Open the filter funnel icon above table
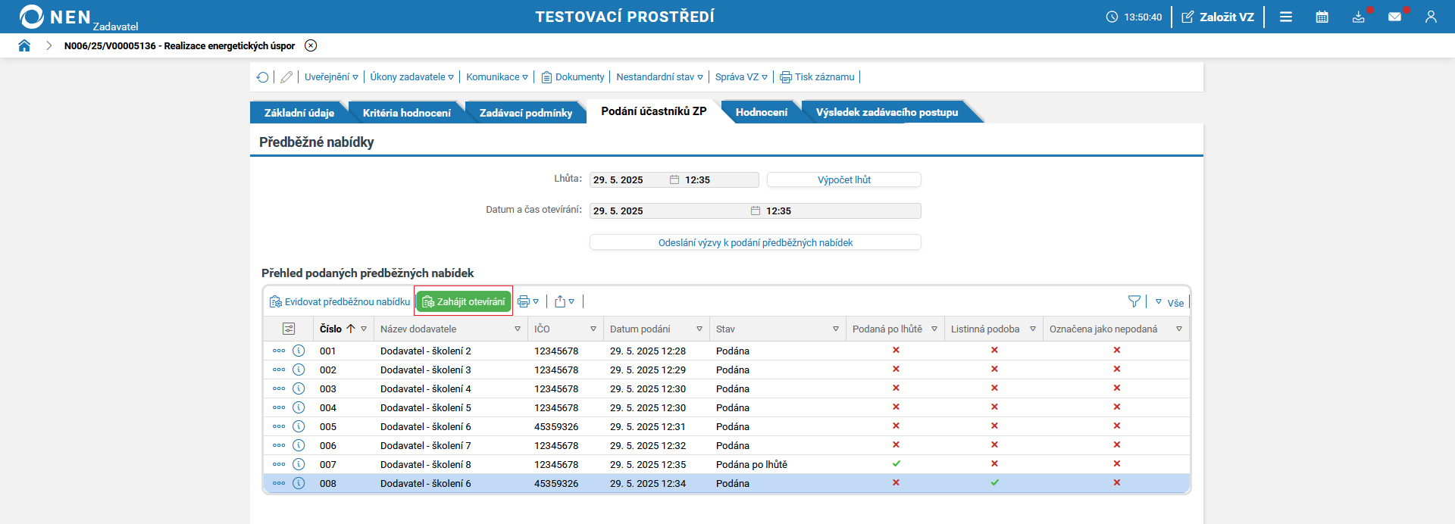Screen dimensions: 1455x524 point(1134,301)
